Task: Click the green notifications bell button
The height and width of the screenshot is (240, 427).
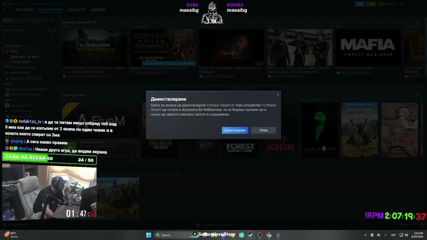Action: click(x=371, y=4)
